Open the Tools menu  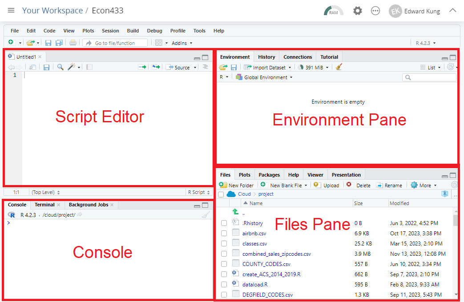click(199, 31)
